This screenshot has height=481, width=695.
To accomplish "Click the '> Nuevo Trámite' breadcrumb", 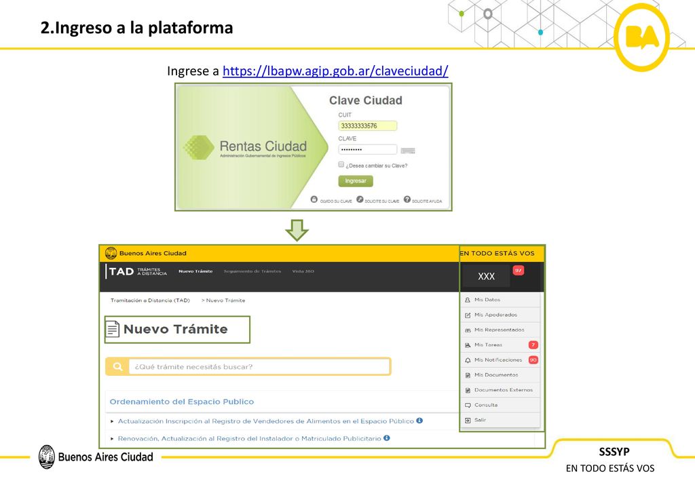I will tap(223, 301).
